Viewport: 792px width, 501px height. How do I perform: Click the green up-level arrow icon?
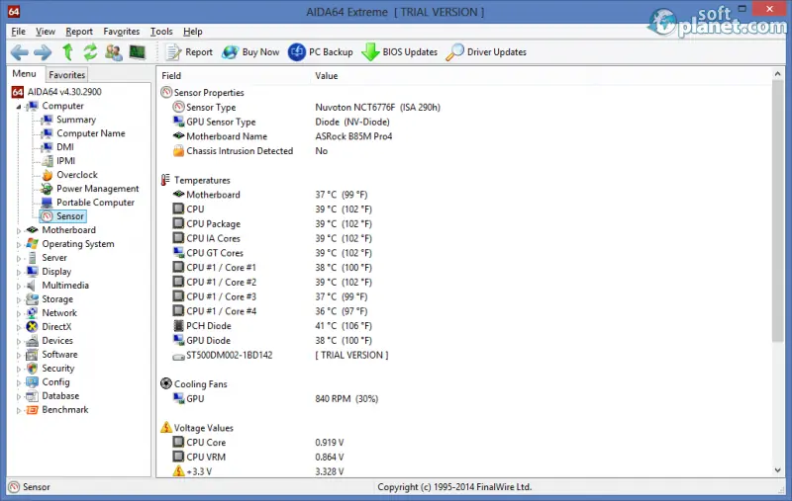[x=67, y=52]
